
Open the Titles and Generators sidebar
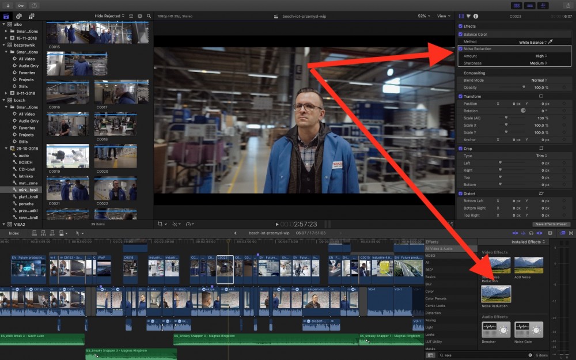(32, 16)
